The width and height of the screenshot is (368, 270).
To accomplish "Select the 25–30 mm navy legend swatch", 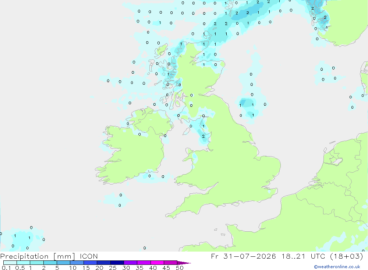I will (117, 263).
